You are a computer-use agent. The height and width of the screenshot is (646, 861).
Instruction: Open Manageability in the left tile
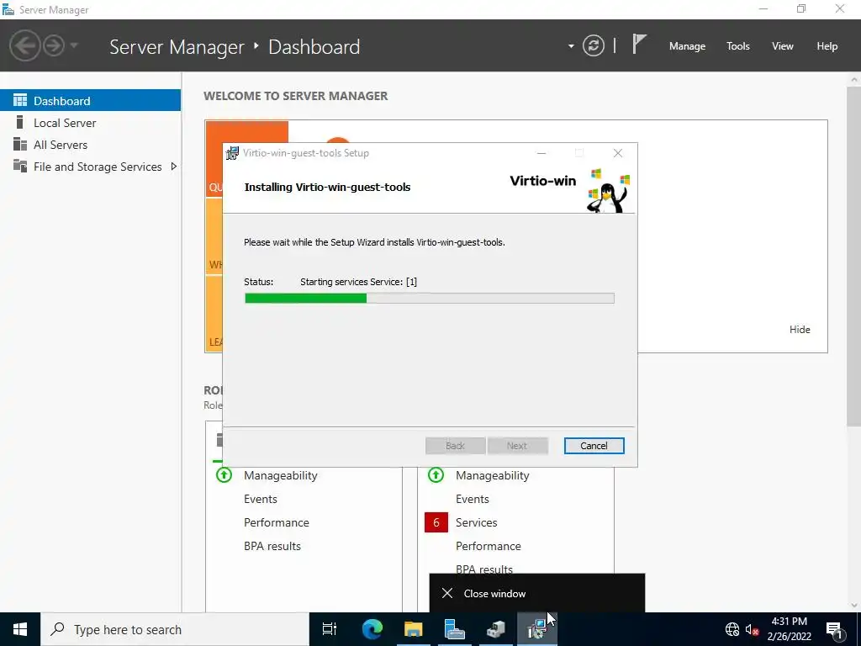click(281, 475)
